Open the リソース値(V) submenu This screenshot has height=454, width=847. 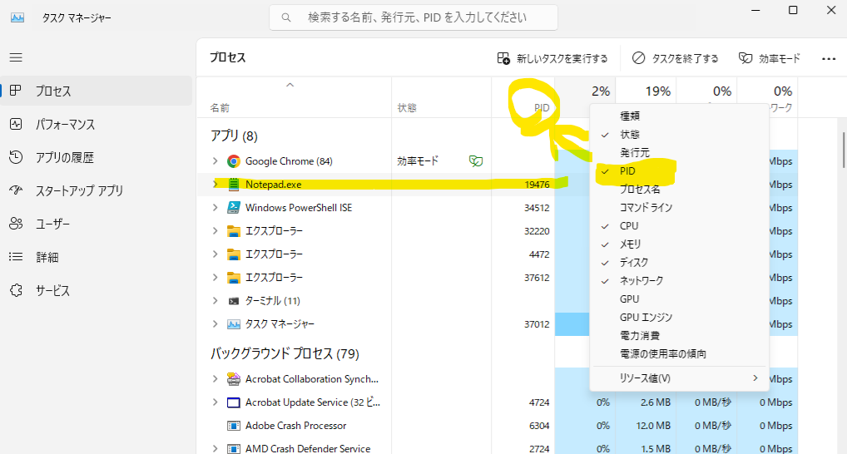click(x=679, y=378)
